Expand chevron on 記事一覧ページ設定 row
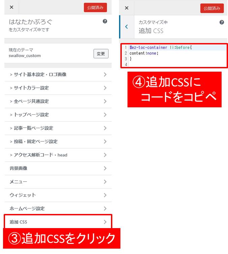 click(x=105, y=128)
